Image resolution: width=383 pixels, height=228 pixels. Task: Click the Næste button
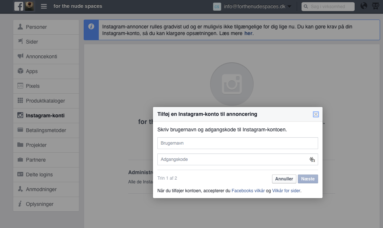308,179
